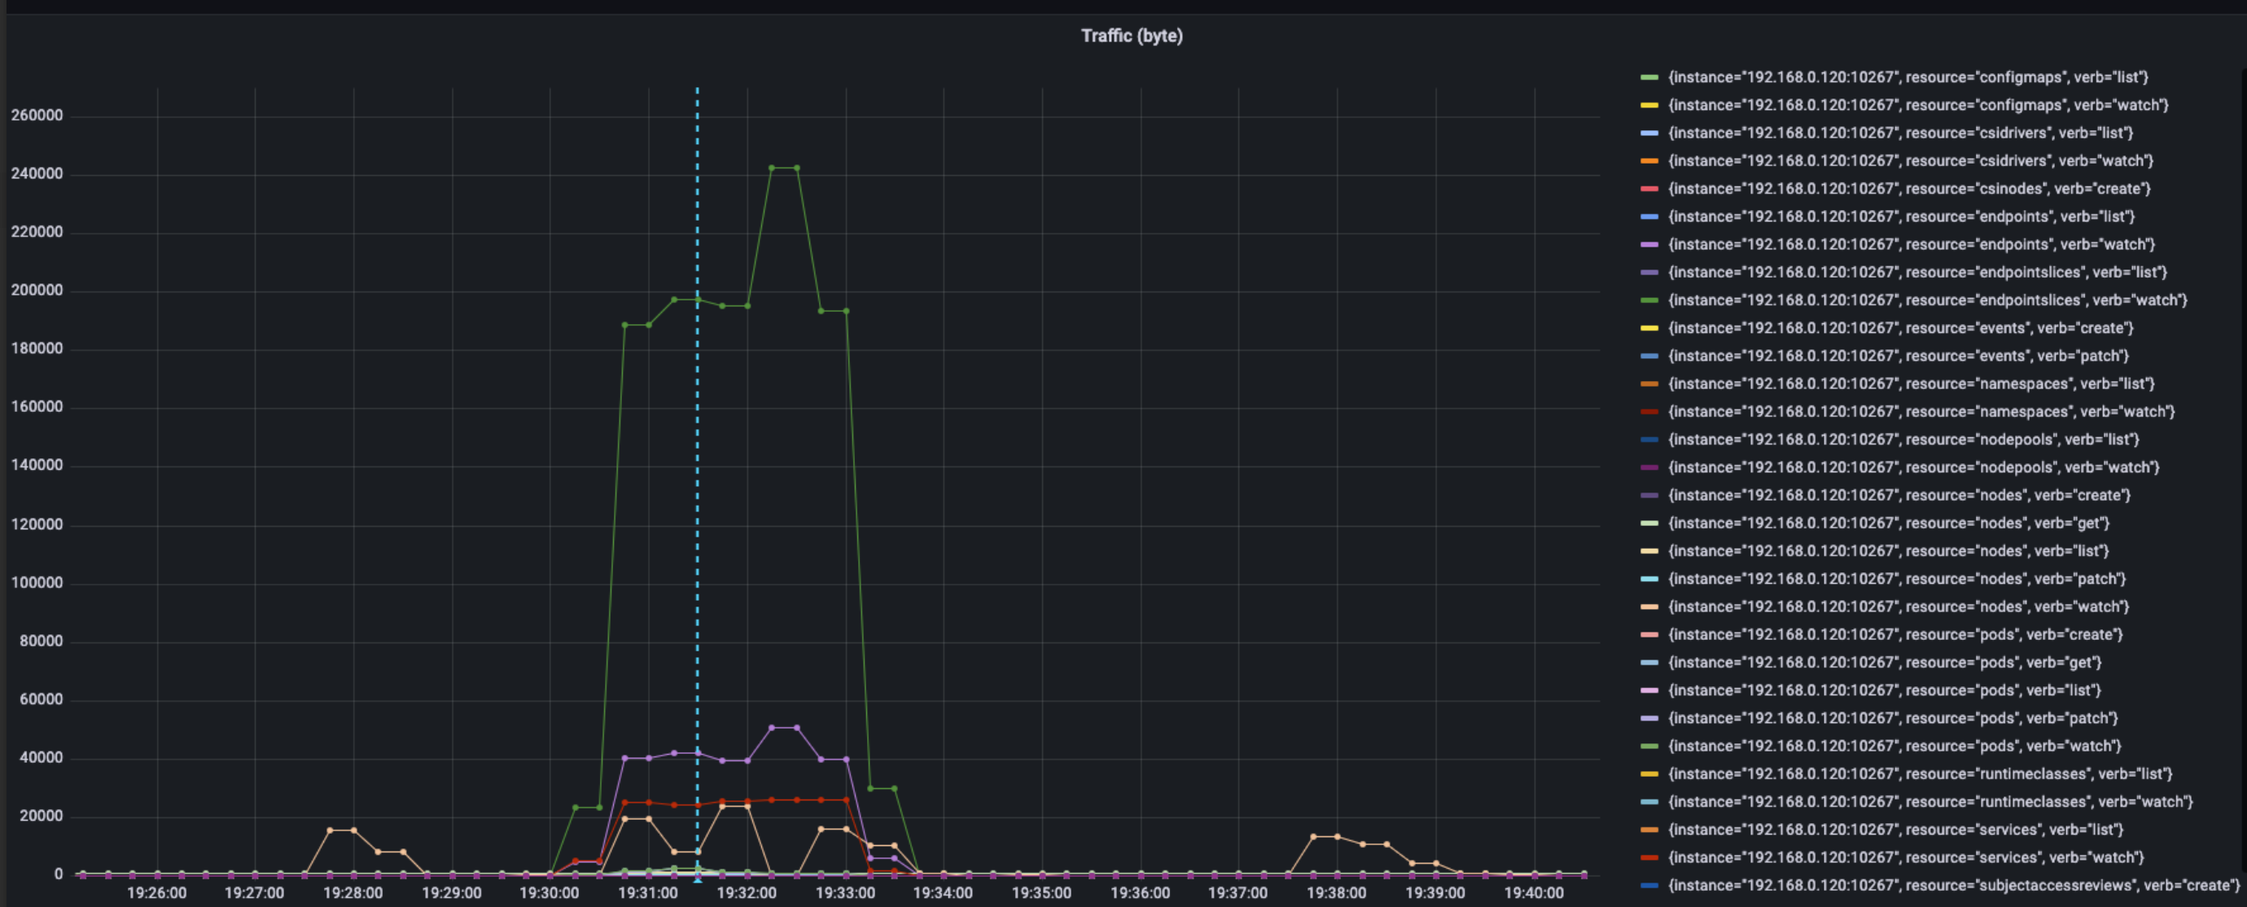
Task: Select the nodes create legend label
Action: [x=1899, y=495]
